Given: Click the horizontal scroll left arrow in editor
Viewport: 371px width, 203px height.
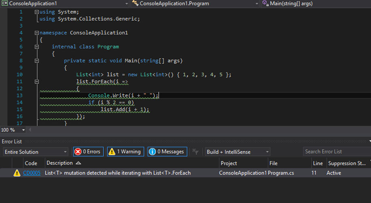Looking at the screenshot, I should click(30, 130).
